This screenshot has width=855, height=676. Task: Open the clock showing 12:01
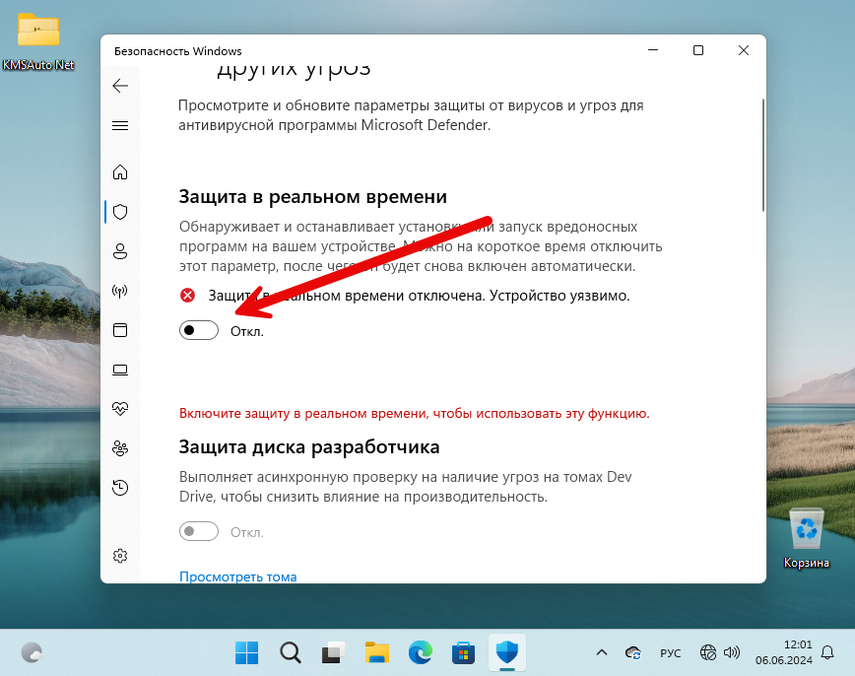click(783, 652)
